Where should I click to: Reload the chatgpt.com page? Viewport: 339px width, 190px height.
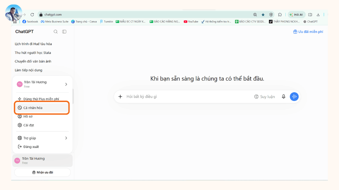(x=32, y=15)
